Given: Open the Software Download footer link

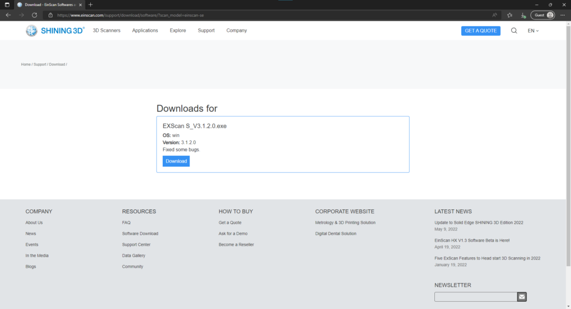Looking at the screenshot, I should coord(140,233).
